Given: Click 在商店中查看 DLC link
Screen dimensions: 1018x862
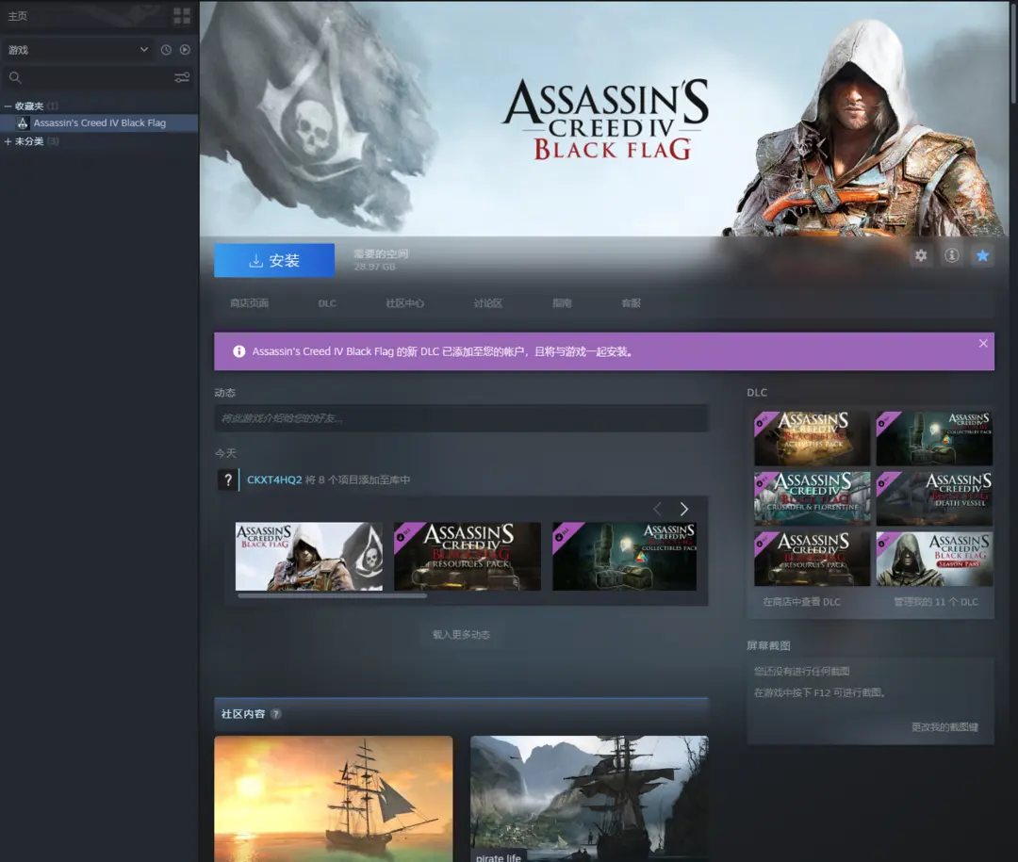Looking at the screenshot, I should [801, 602].
